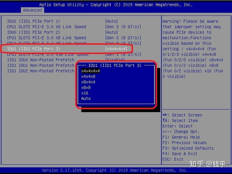The width and height of the screenshot is (232, 174).
Task: Open the Gen 3 value for CPU1 SLOT3
Action: point(123,38)
